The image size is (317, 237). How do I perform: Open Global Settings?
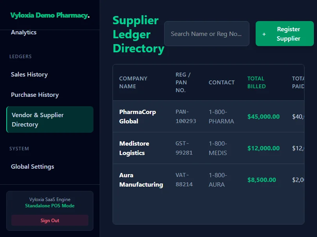pos(32,167)
